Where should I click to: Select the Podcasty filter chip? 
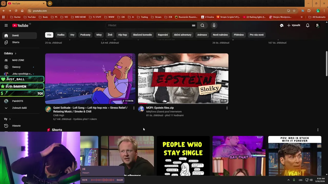coord(85,35)
